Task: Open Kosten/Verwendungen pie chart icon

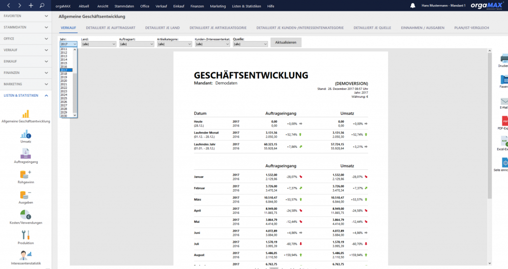Action: (25, 214)
